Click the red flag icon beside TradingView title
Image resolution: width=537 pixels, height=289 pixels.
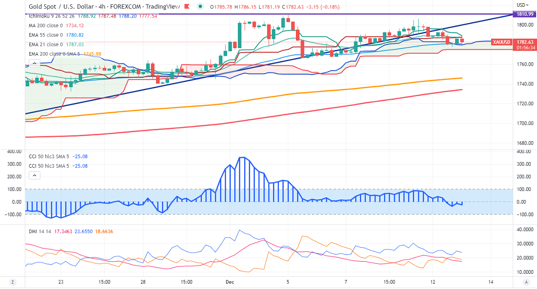coord(187,6)
